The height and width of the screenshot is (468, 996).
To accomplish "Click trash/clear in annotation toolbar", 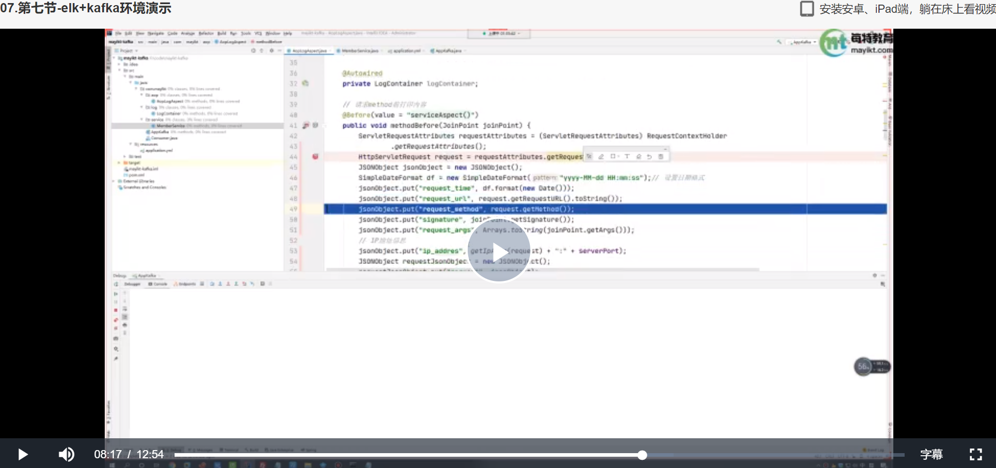I will 661,157.
